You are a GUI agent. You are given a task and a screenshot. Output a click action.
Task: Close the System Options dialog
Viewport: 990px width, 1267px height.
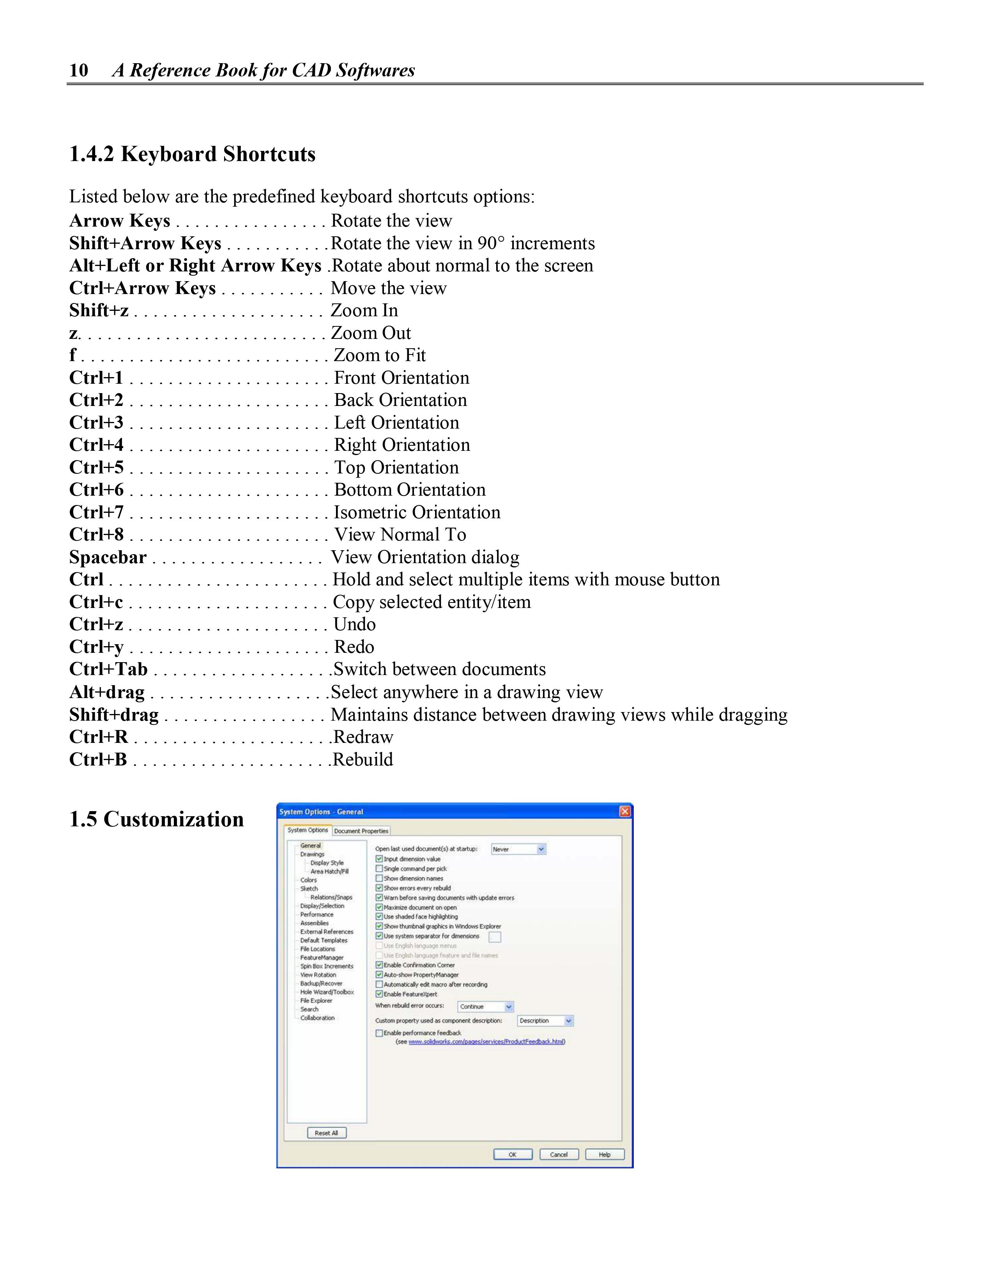(625, 812)
